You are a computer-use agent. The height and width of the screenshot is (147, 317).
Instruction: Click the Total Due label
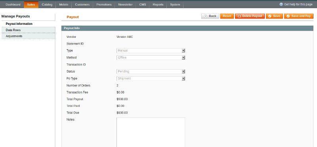(73, 113)
